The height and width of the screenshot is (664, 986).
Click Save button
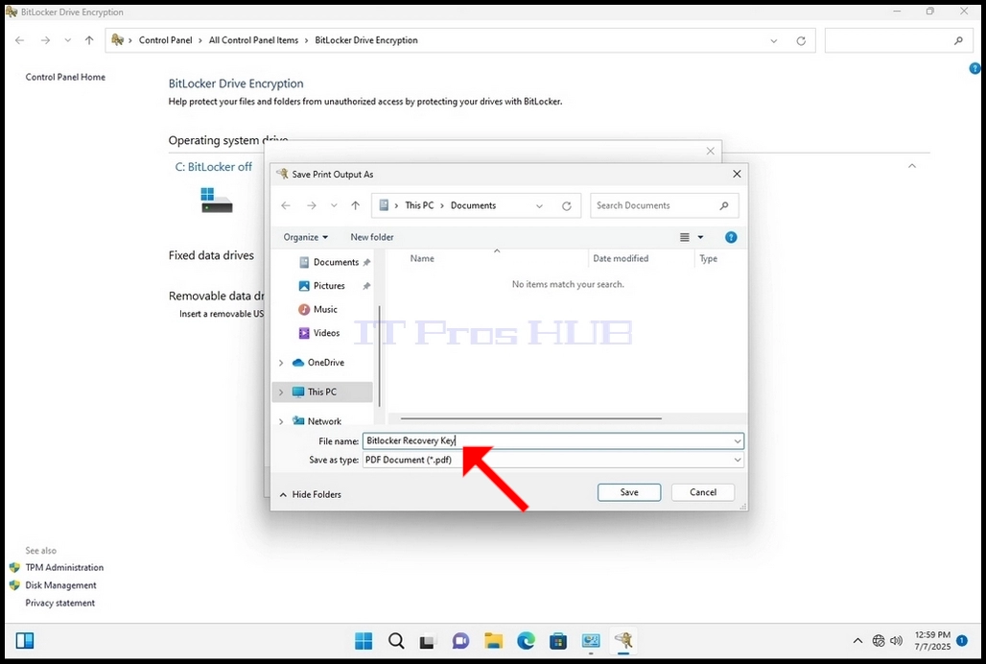[629, 492]
